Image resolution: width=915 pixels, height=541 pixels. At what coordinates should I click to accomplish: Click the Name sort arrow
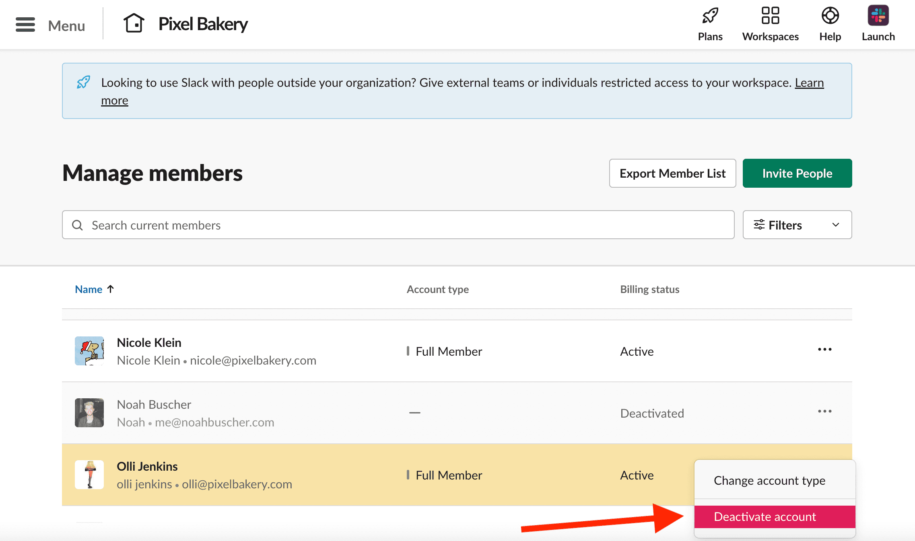(111, 289)
